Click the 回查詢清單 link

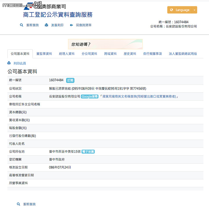coord(84,25)
